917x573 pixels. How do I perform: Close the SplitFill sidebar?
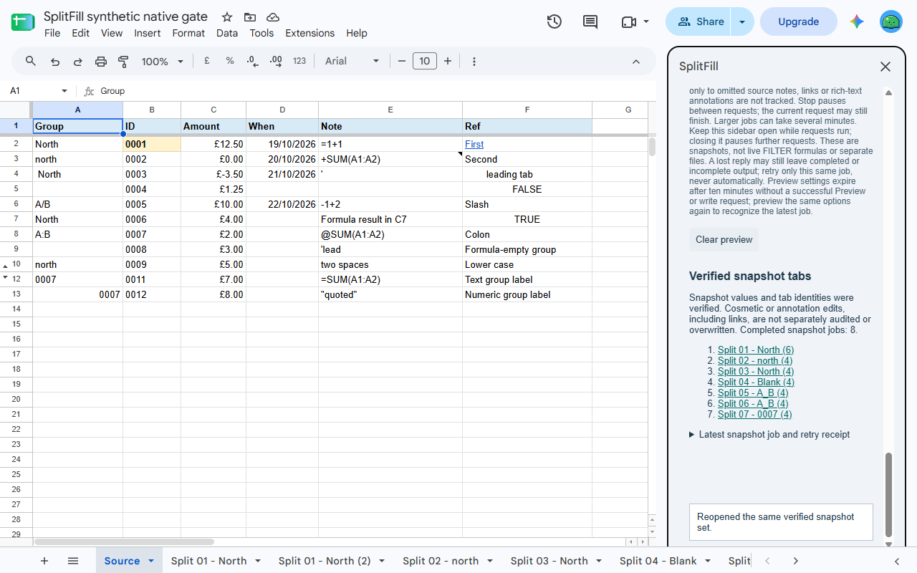pos(885,67)
